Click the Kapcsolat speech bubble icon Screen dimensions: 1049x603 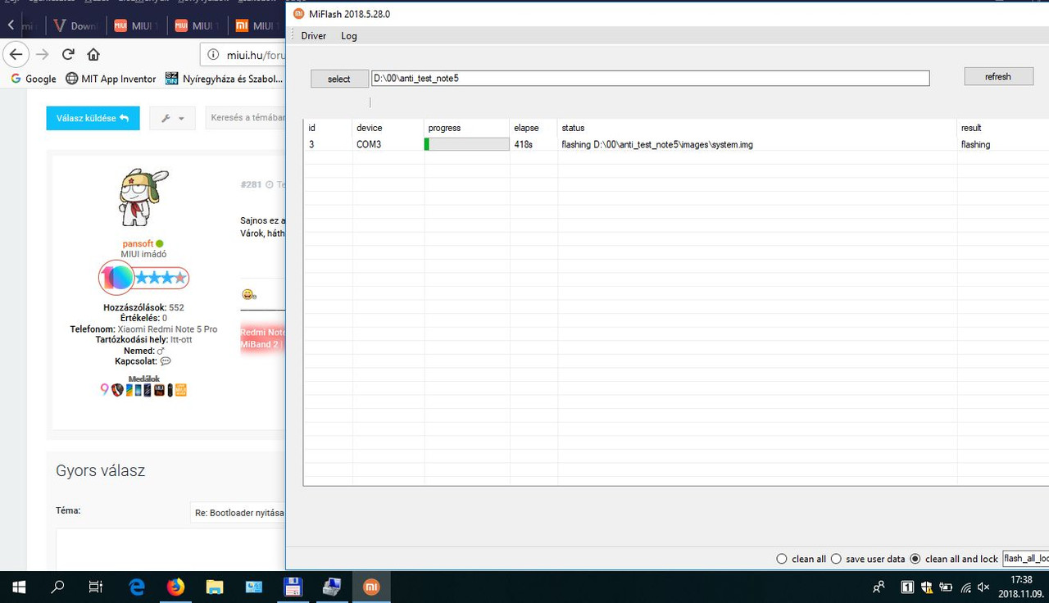tap(166, 361)
